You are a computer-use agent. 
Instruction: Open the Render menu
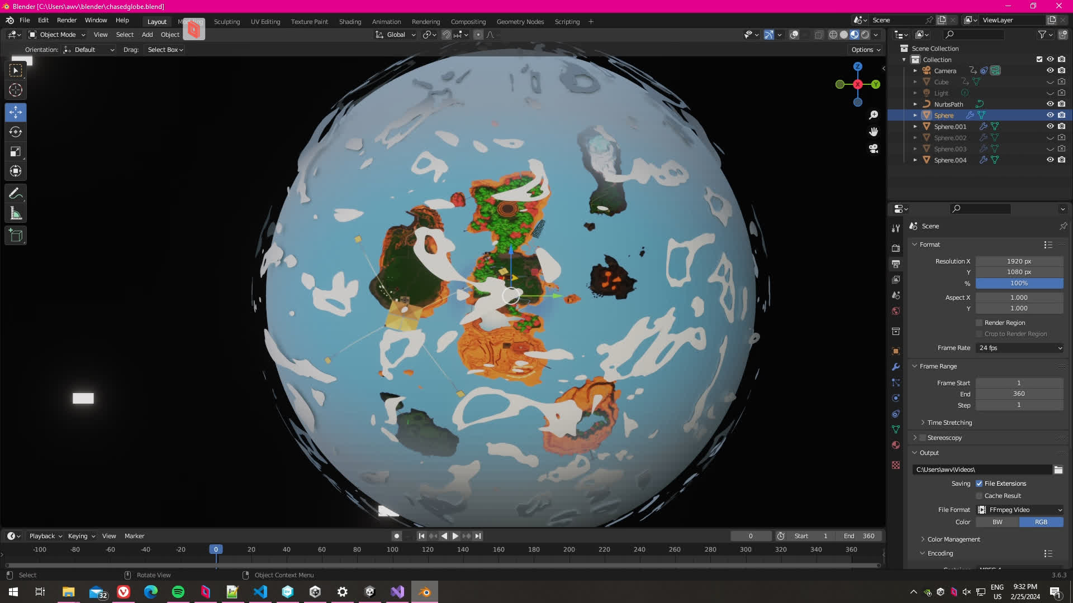click(67, 20)
